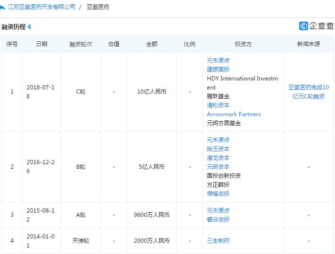Screen dimensions: 335x254
Task: Select date cell 2014-01-01
Action: [41, 241]
